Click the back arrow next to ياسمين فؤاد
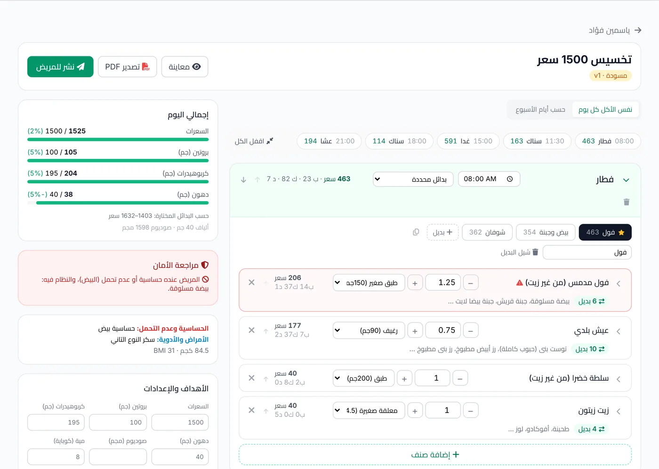 tap(638, 30)
